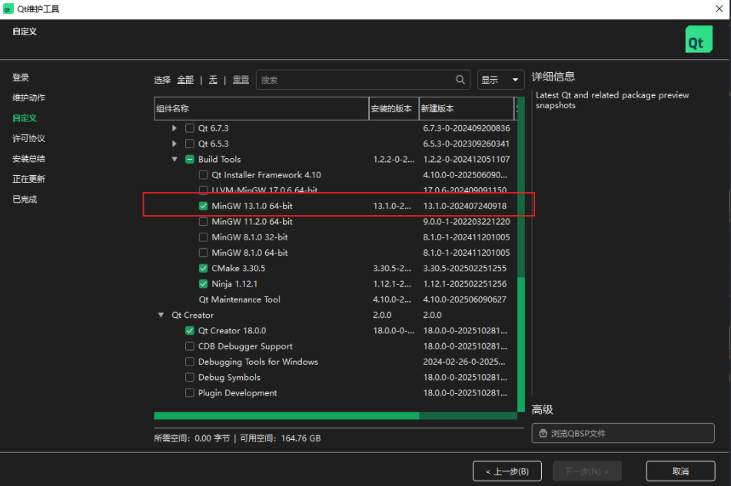Click the 取消 cancel button

click(680, 471)
